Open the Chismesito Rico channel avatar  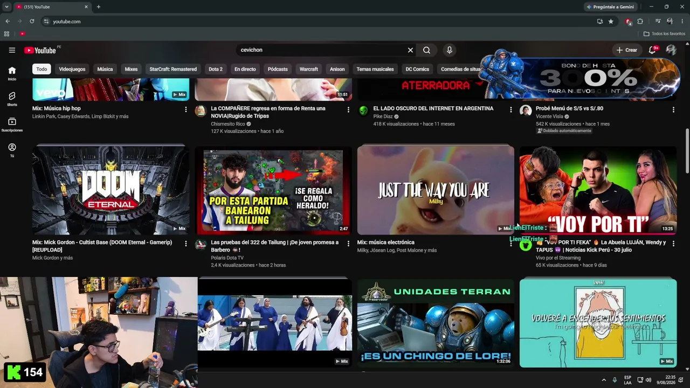[201, 111]
